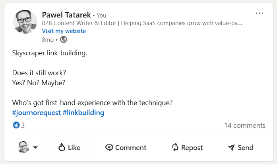Click the blue like reaction icon
277x164 pixels.
16,125
